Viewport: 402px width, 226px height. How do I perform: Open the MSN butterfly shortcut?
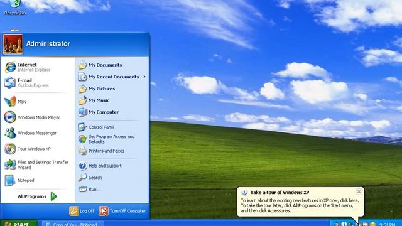tap(38, 102)
